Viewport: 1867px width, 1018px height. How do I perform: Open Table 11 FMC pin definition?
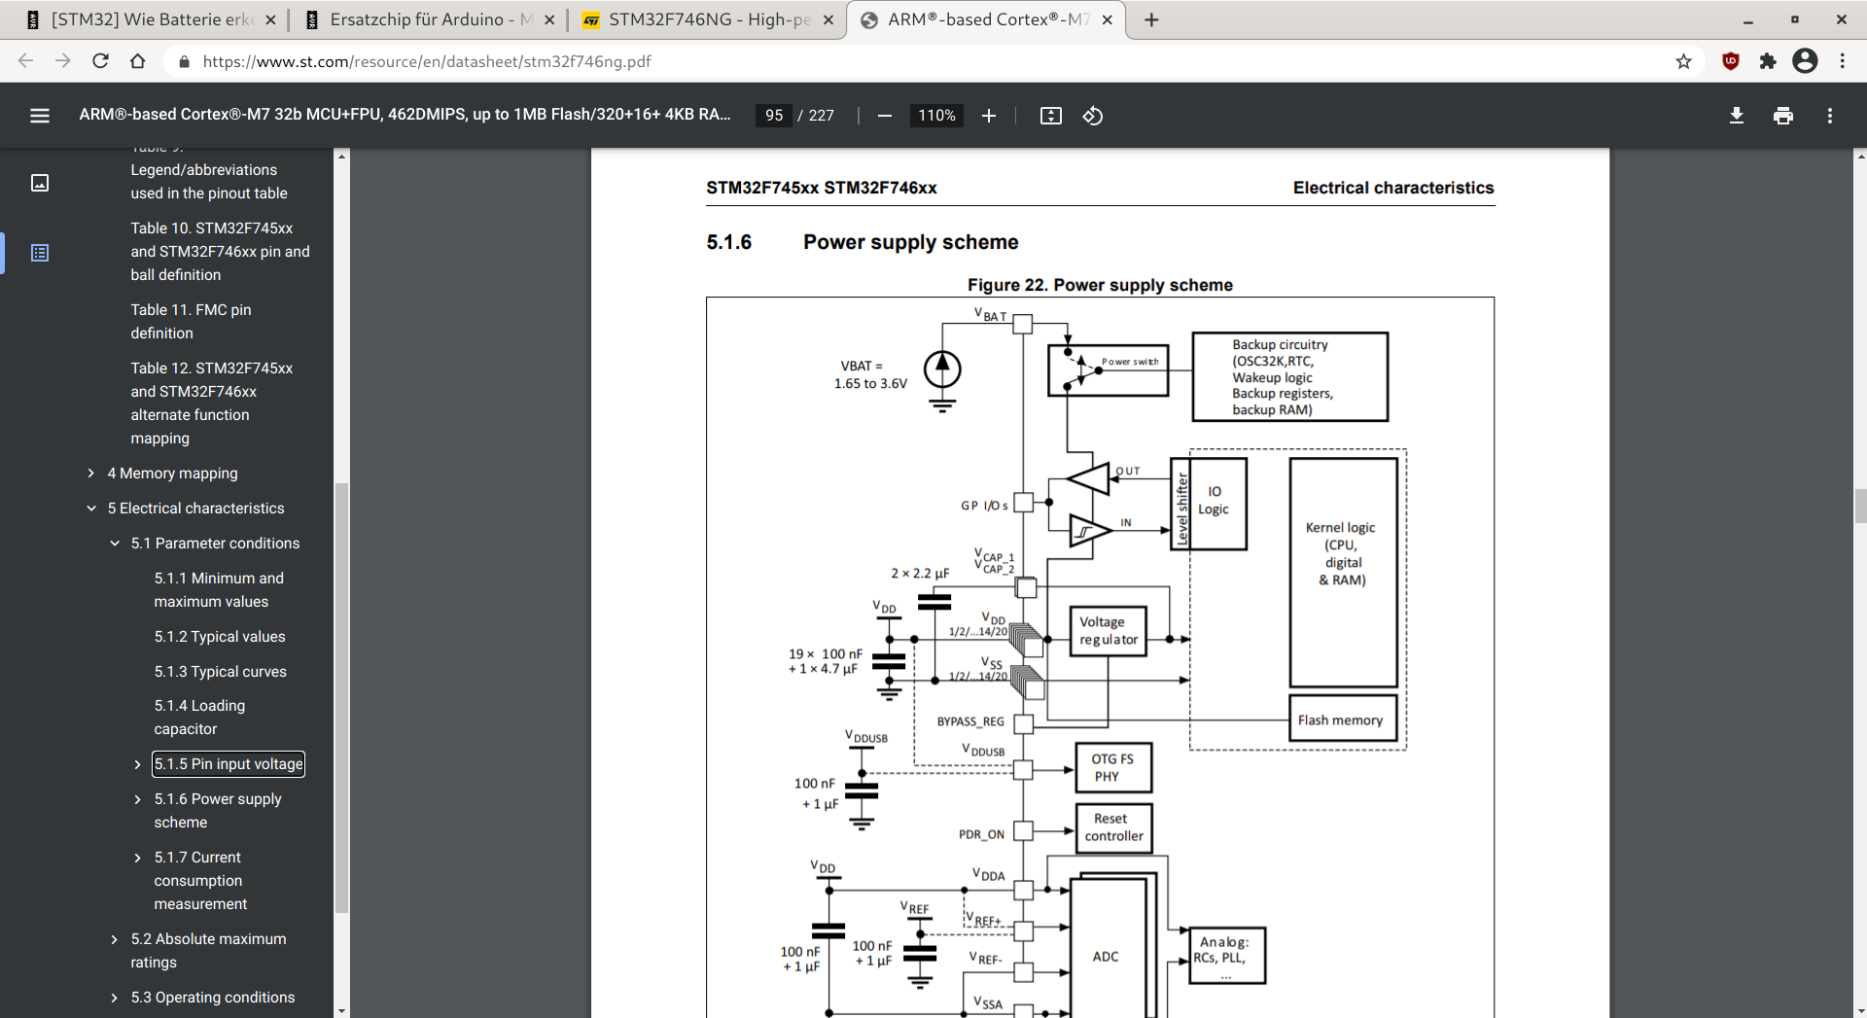(192, 322)
